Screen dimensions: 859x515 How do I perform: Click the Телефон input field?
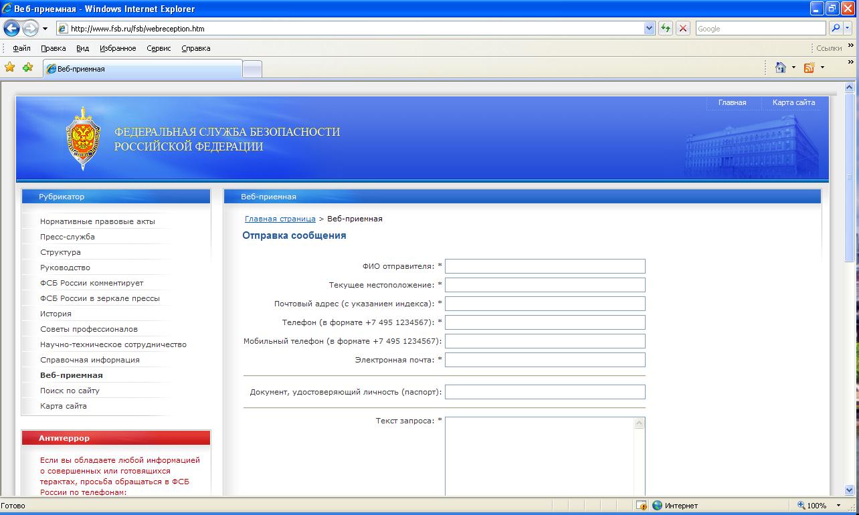[x=545, y=322]
